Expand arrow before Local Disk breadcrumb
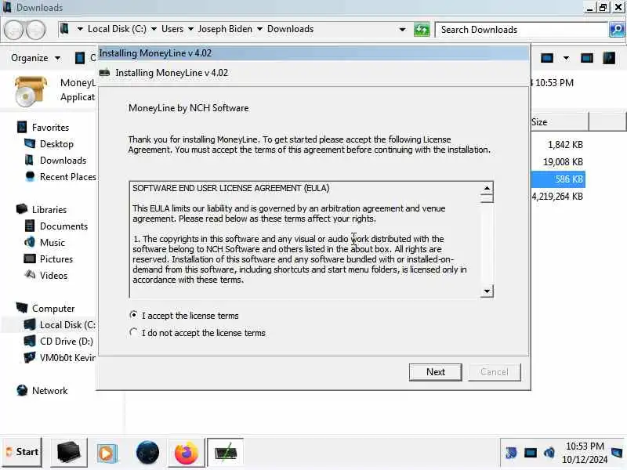This screenshot has width=627, height=470. tap(80, 29)
